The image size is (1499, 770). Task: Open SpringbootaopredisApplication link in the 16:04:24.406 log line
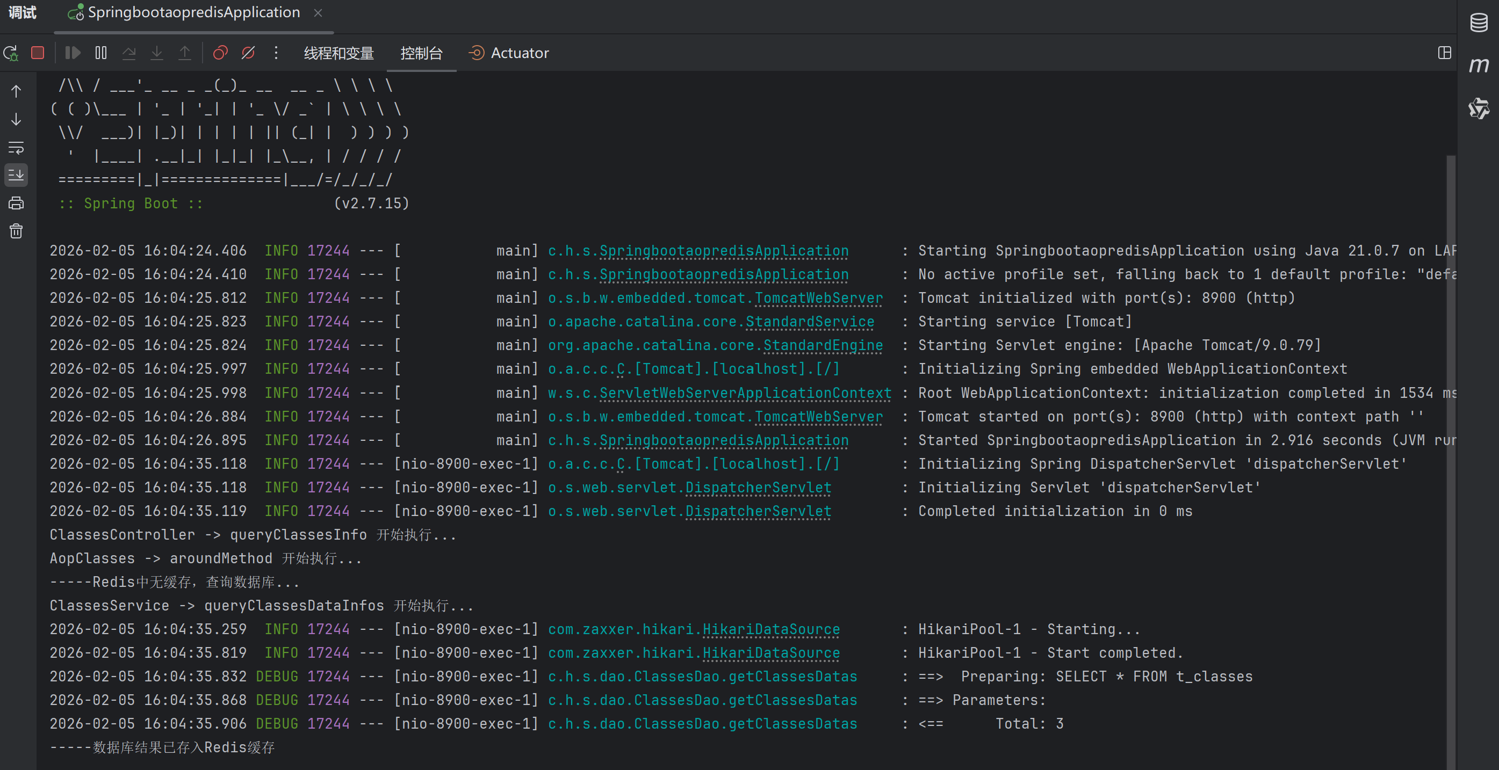pyautogui.click(x=723, y=251)
